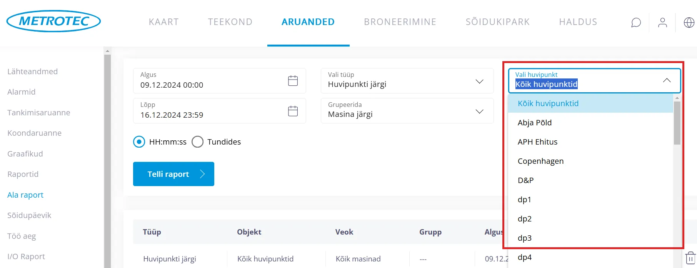Open the Algus date calendar icon
Screen dimensions: 697x268
point(293,81)
